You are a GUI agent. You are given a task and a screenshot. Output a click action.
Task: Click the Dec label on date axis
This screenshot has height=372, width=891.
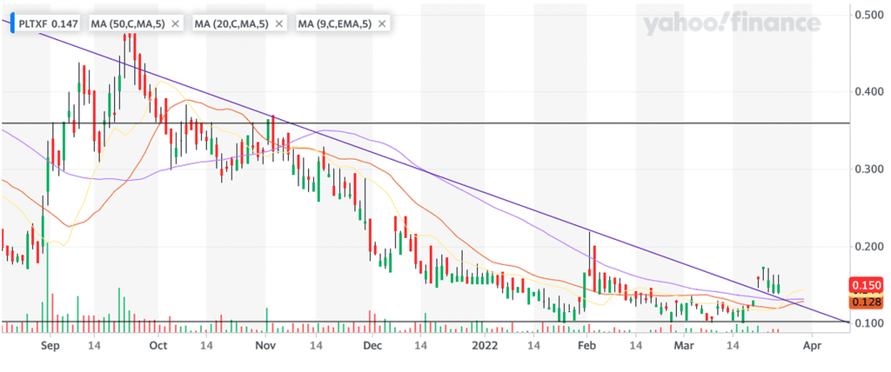coord(372,345)
